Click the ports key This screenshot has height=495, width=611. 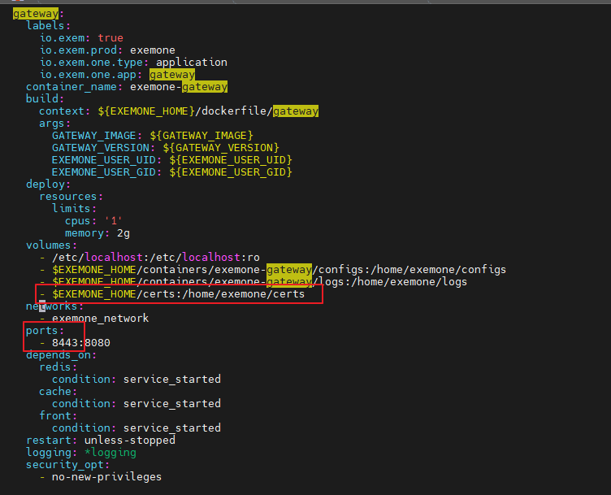pos(42,331)
